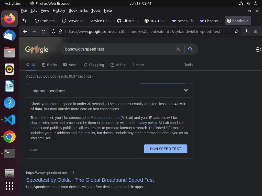
Task: Open the Files manager in the dock
Action: click(x=9, y=52)
